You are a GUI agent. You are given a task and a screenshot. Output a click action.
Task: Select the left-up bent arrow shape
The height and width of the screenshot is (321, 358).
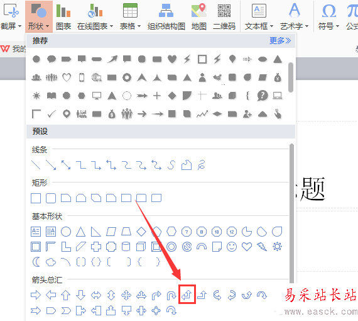coord(187,295)
